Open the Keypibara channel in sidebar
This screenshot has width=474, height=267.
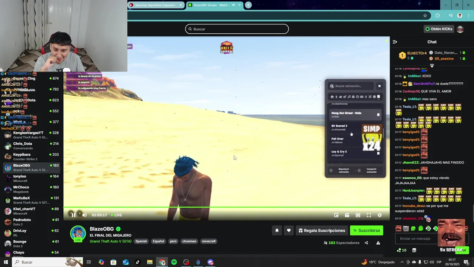coord(32,156)
